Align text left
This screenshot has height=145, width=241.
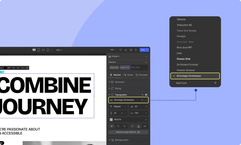(x=112, y=126)
